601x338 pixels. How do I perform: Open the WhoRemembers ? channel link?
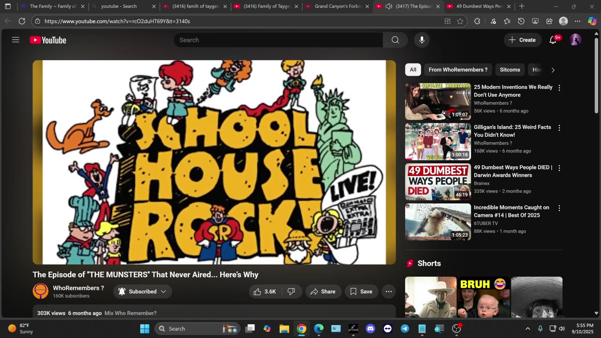click(x=78, y=288)
